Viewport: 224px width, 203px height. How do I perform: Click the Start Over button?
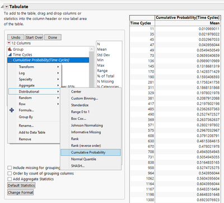[34, 37]
